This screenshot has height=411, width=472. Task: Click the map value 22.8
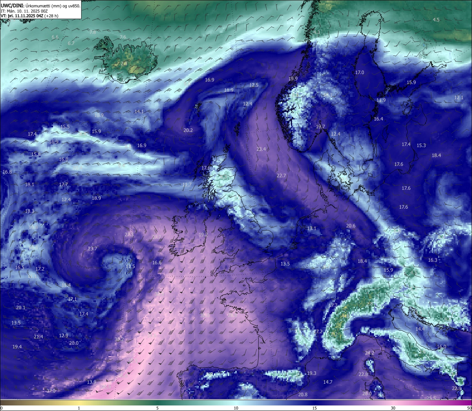[363, 374]
